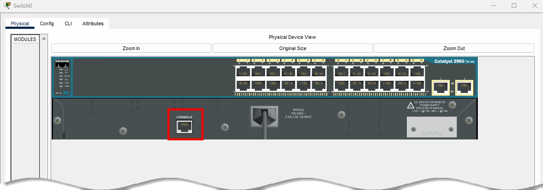This screenshot has height=190, width=543.
Task: Click GigabitEthernet uplink port 2
Action: point(464,88)
